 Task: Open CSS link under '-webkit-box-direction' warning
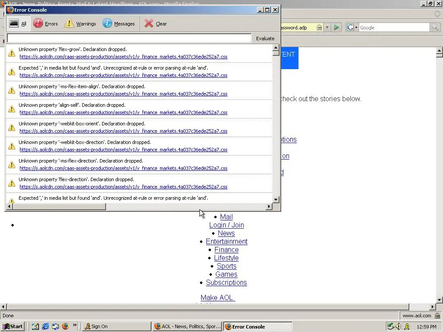[x=123, y=150]
